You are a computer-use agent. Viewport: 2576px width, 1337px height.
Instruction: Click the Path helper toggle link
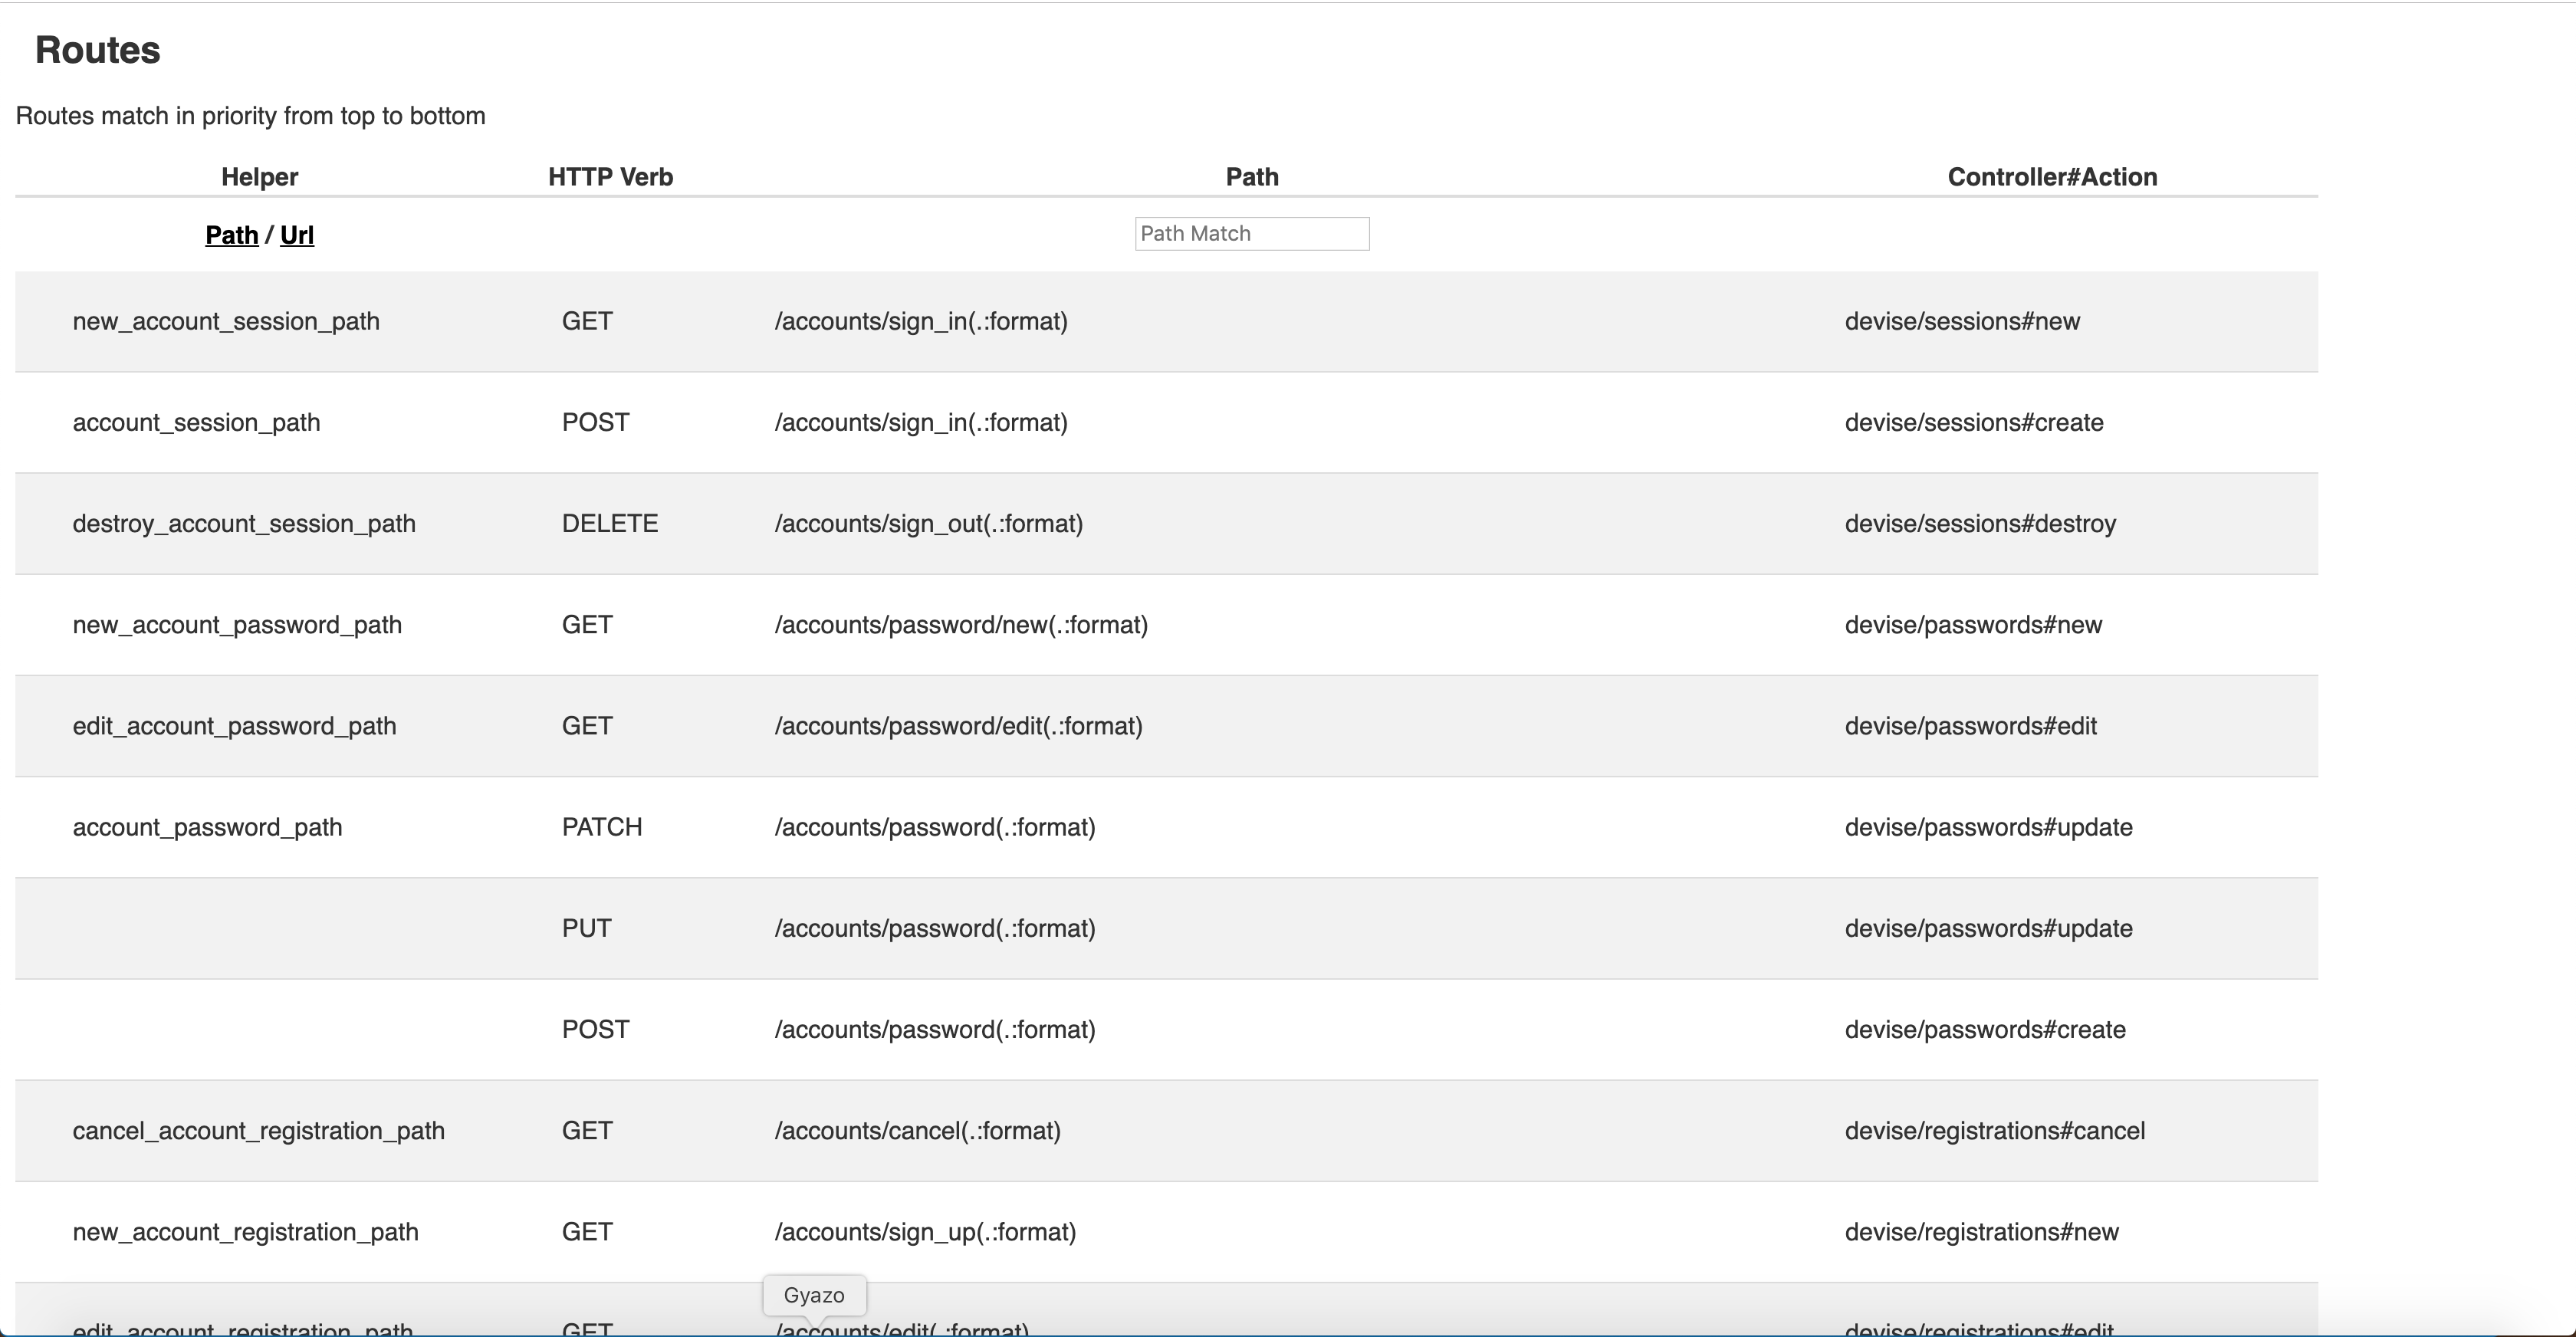[x=231, y=235]
